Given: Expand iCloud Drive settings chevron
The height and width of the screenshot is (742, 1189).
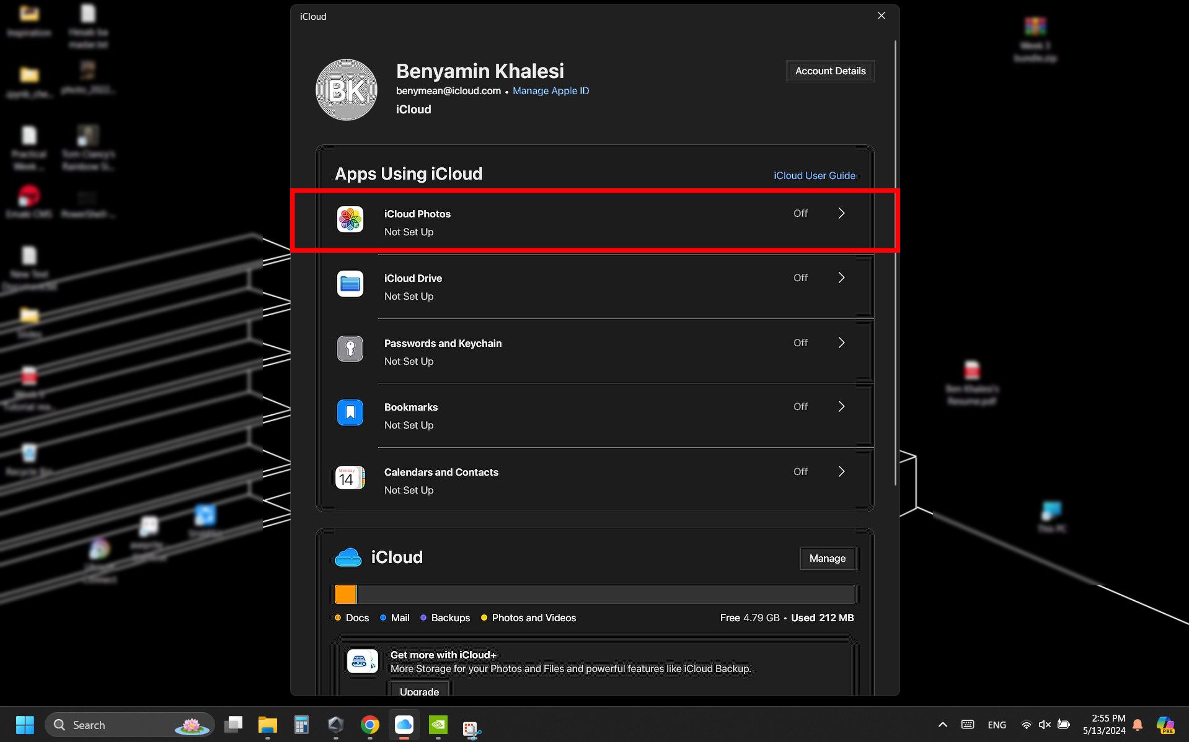Looking at the screenshot, I should (841, 277).
